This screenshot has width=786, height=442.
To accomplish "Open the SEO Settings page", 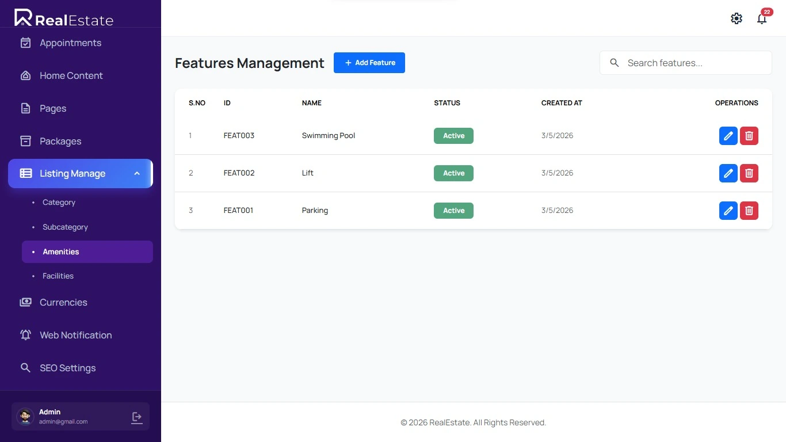I will 67,368.
